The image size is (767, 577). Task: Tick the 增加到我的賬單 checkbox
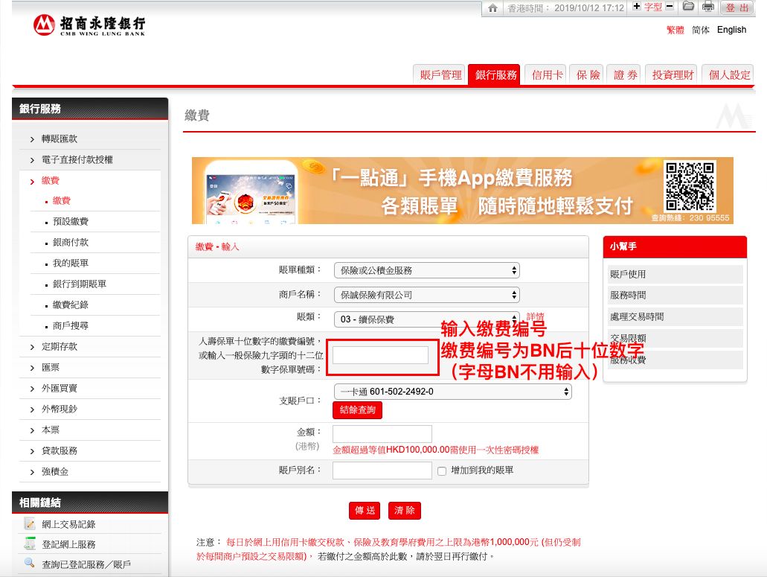(442, 471)
